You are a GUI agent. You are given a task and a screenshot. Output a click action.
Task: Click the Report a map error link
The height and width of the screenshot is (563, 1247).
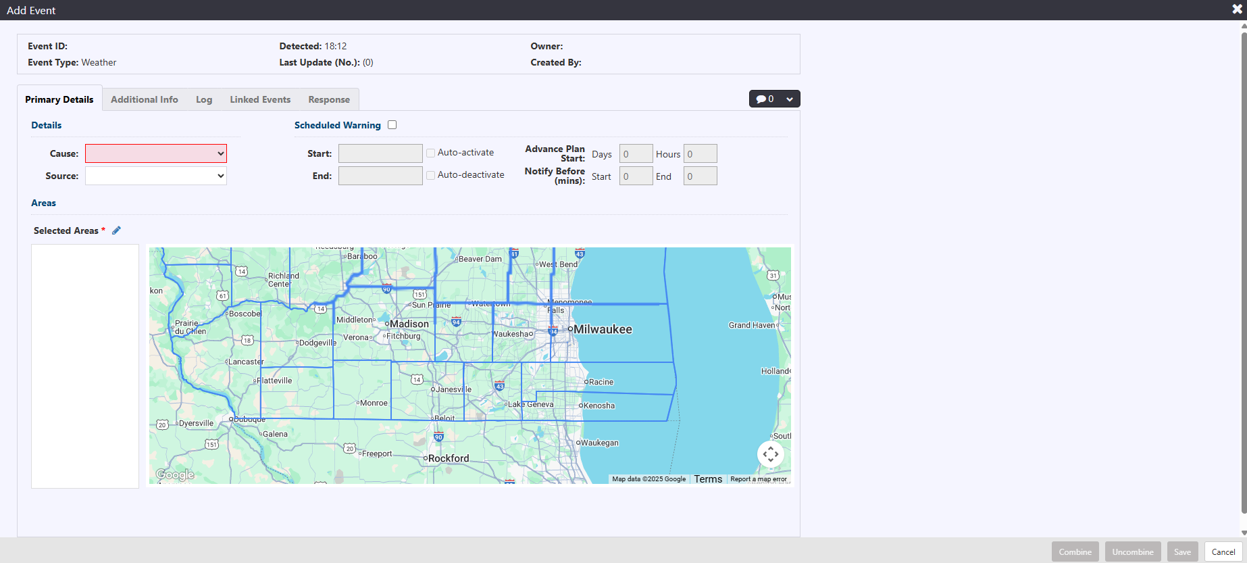pyautogui.click(x=758, y=479)
